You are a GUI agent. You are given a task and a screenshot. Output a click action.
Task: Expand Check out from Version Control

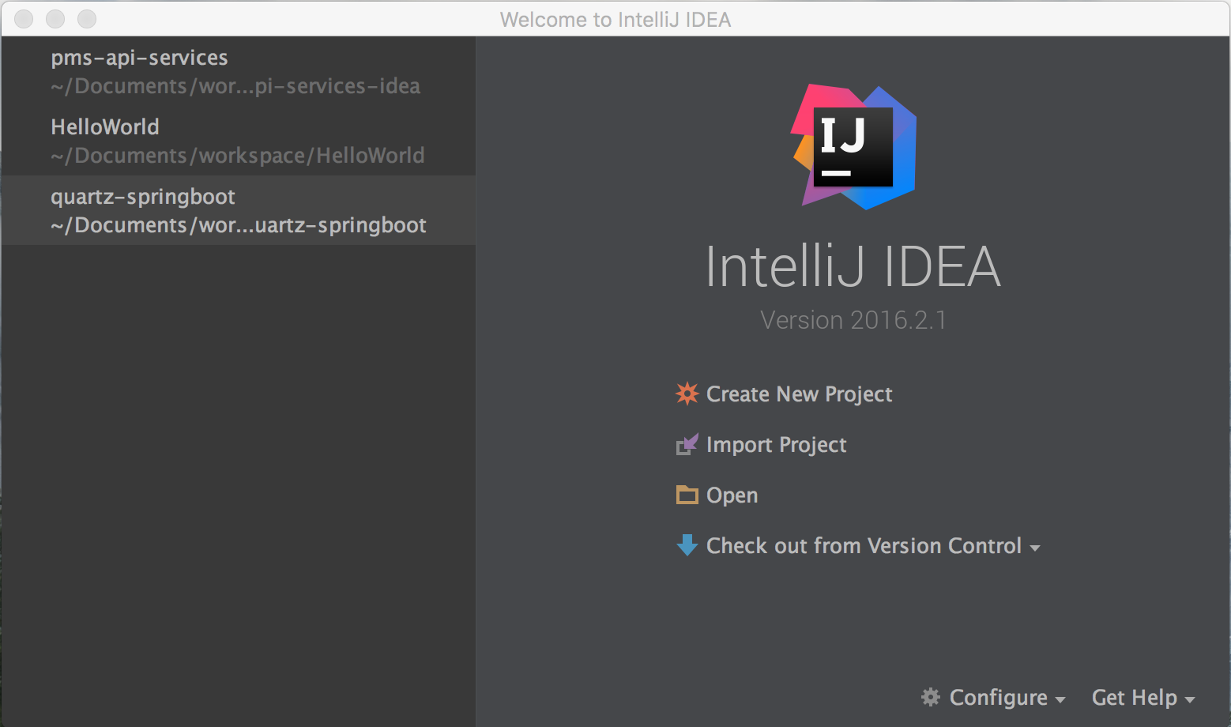[872, 545]
